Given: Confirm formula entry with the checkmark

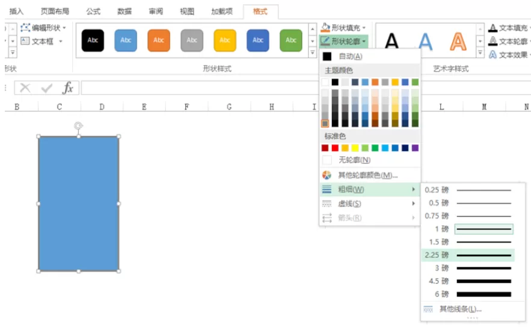Looking at the screenshot, I should (x=46, y=88).
